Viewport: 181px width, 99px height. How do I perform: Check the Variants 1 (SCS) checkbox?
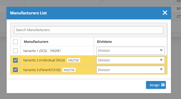click(x=15, y=51)
